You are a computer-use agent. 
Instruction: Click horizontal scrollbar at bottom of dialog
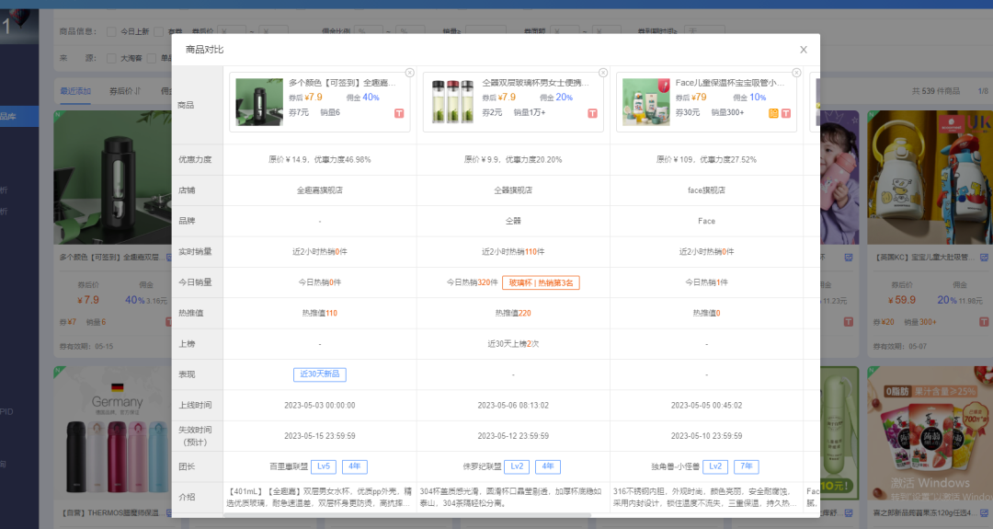pos(406,515)
